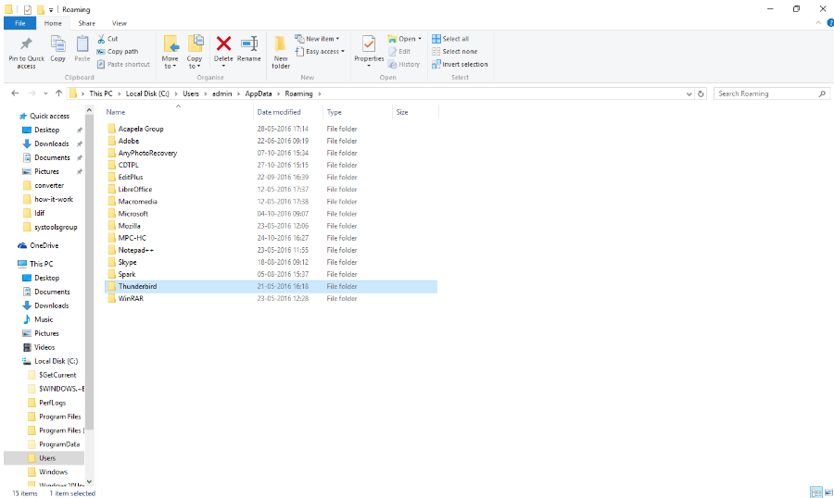This screenshot has width=834, height=498.
Task: Open the recent locations dropdown arrow
Action: tap(45, 93)
